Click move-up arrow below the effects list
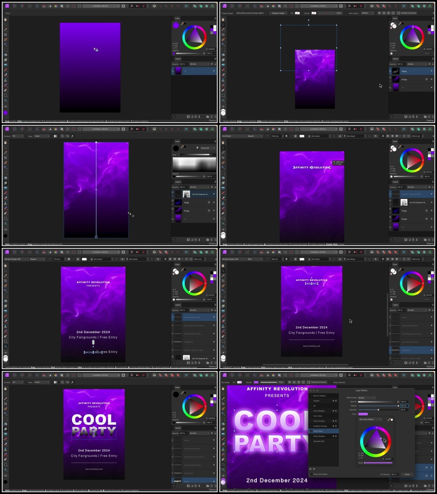 coord(310,469)
